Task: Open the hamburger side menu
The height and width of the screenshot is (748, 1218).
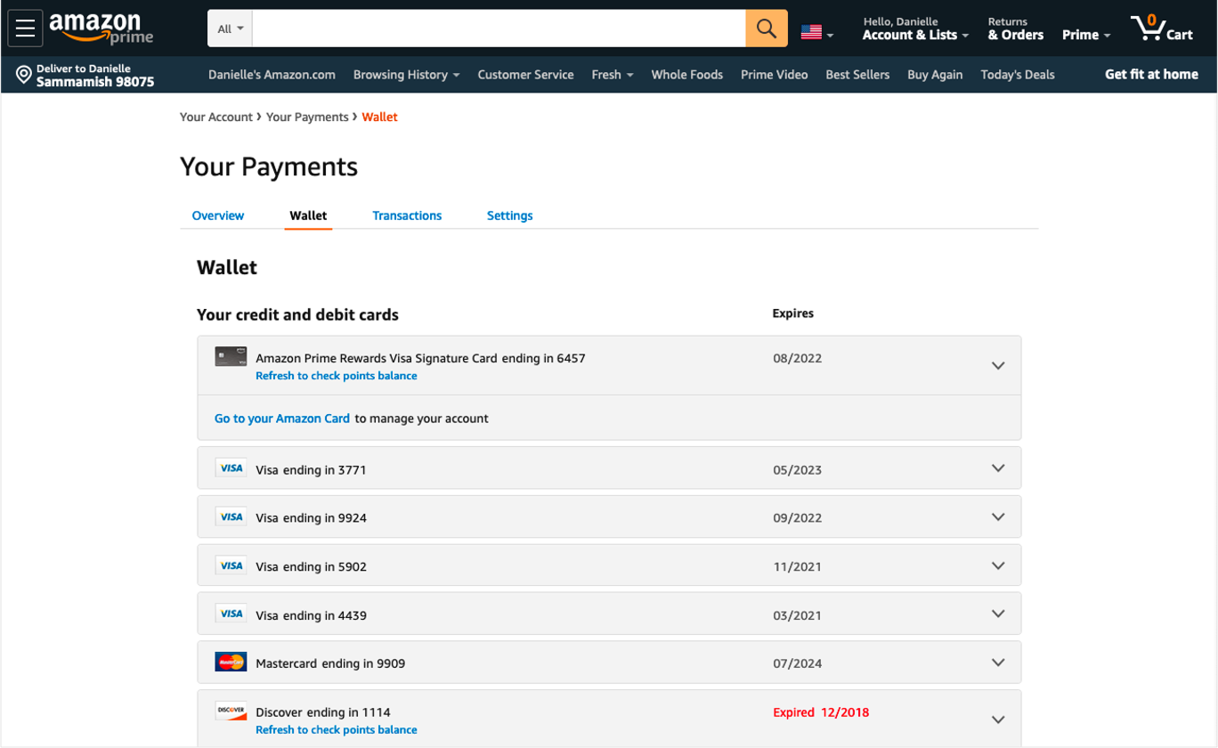Action: [25, 28]
